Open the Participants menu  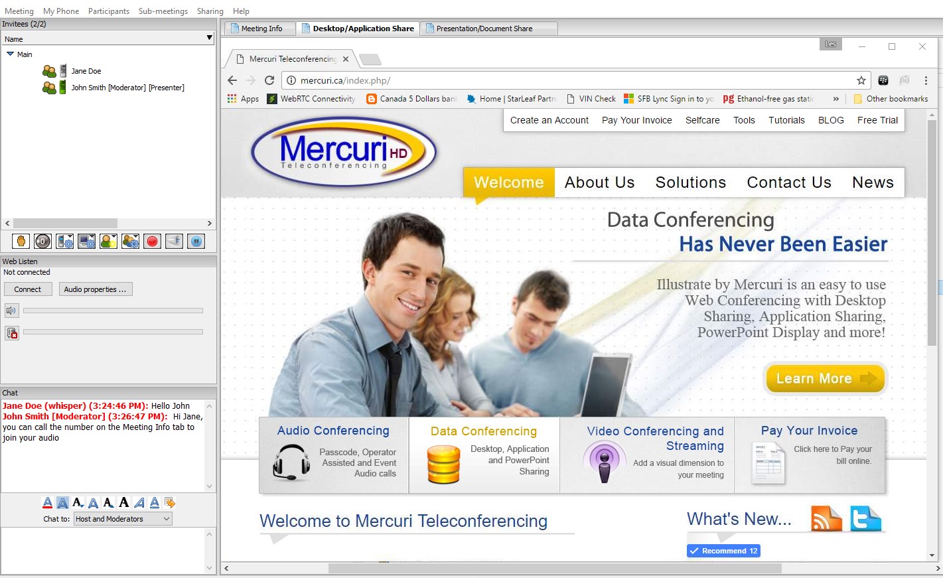tap(109, 11)
